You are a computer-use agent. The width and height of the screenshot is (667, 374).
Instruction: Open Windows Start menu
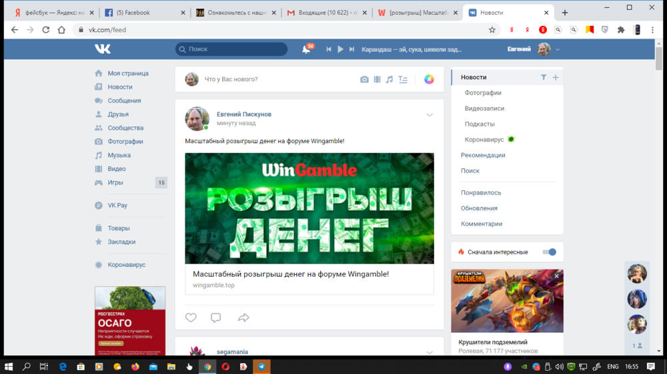tap(9, 367)
